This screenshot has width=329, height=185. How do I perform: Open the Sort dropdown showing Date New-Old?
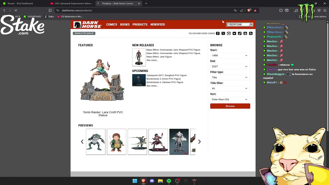230,99
